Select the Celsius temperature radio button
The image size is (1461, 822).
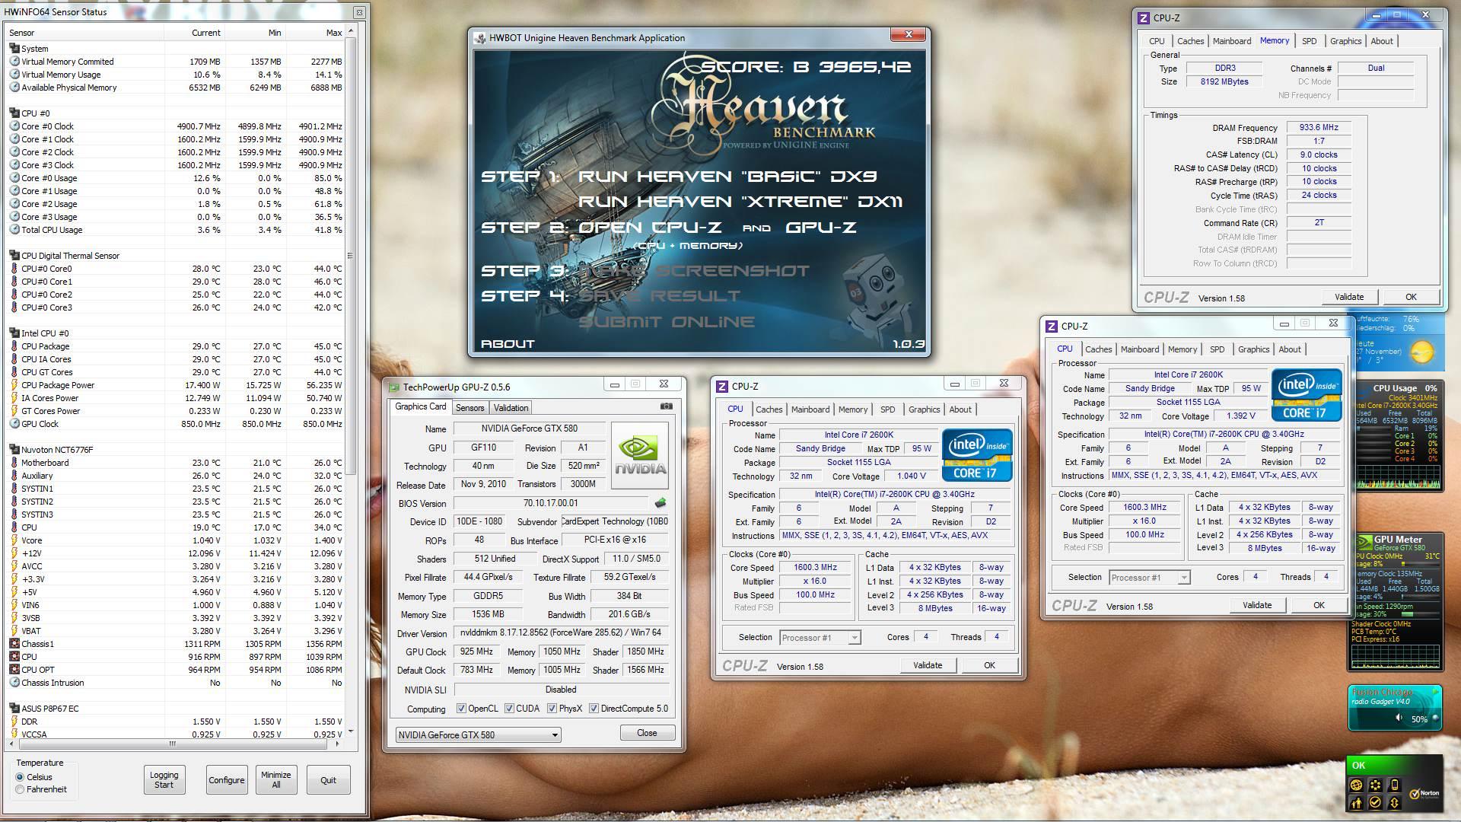[x=20, y=777]
